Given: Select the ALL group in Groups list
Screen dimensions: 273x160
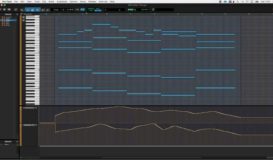Looking at the screenshot, I should 7,145.
